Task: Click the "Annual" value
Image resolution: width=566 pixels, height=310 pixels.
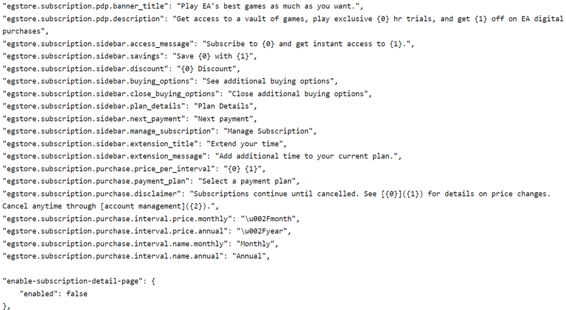Action: pos(250,256)
